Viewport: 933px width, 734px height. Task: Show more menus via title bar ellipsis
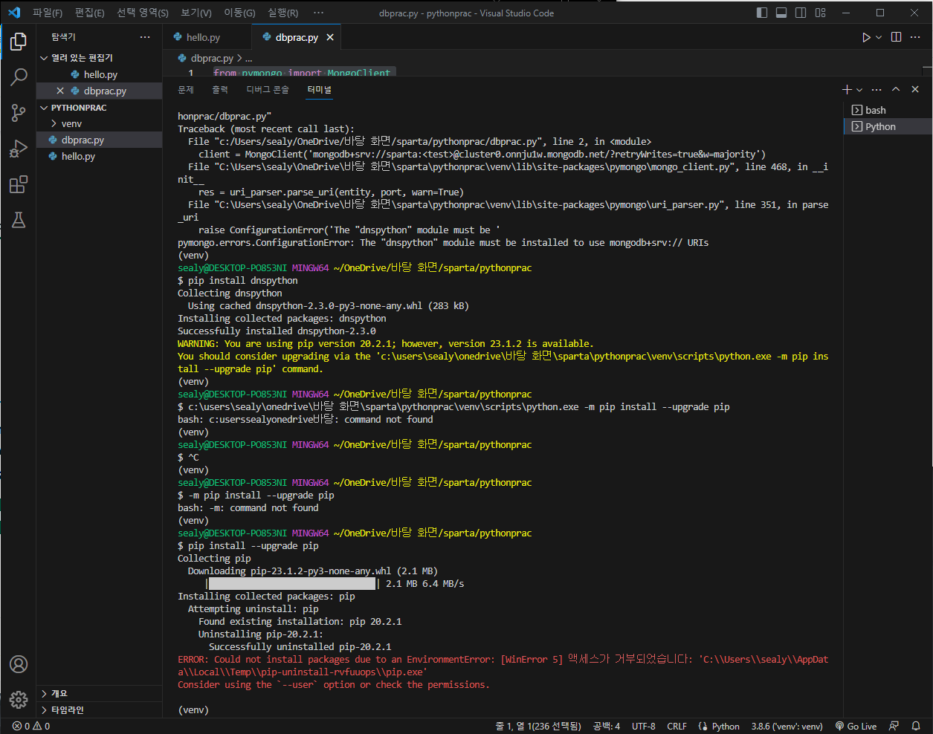318,13
